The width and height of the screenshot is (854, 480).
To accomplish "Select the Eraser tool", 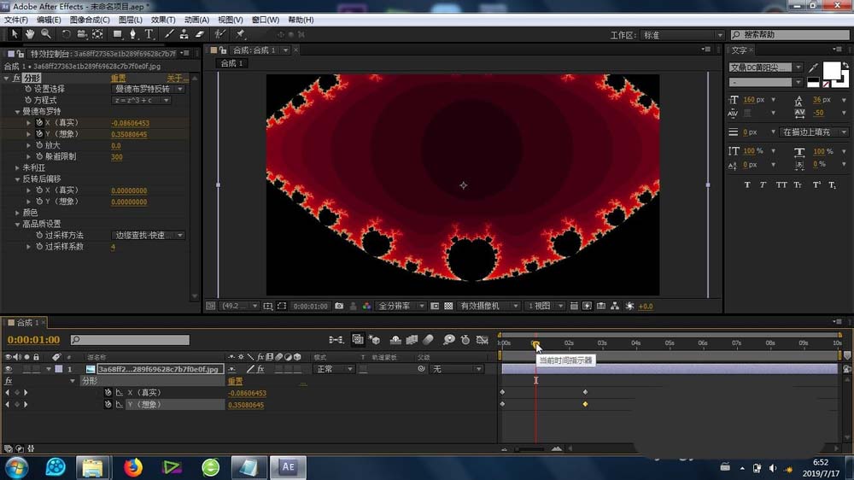I will [200, 34].
